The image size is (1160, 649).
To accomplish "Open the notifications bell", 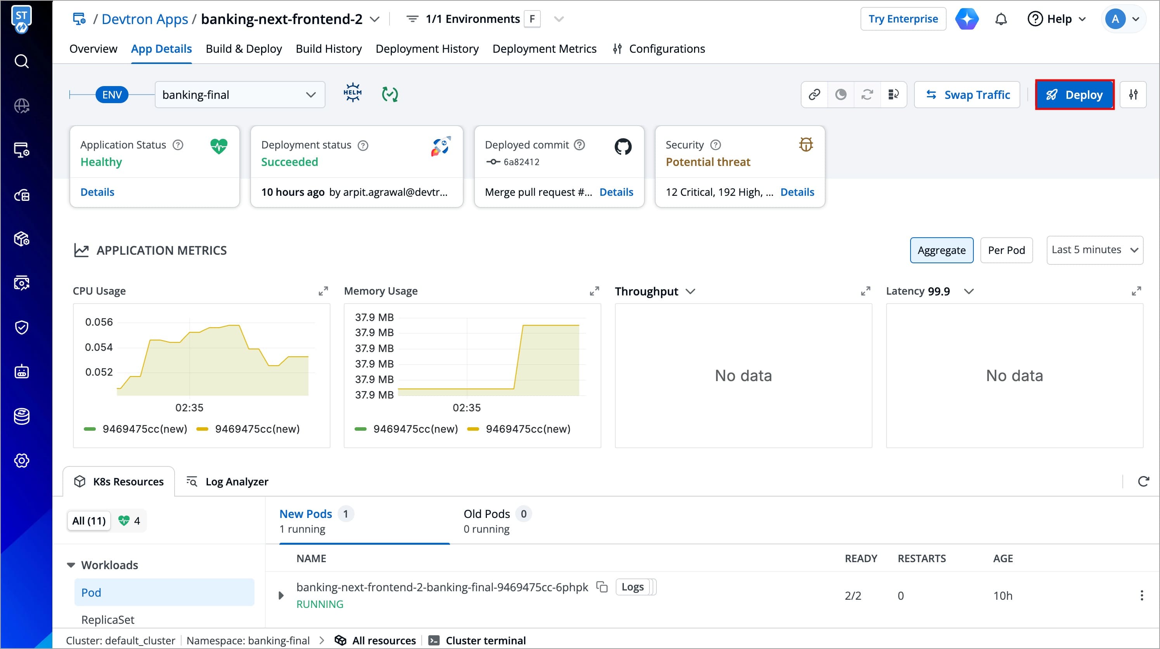I will [x=1001, y=19].
